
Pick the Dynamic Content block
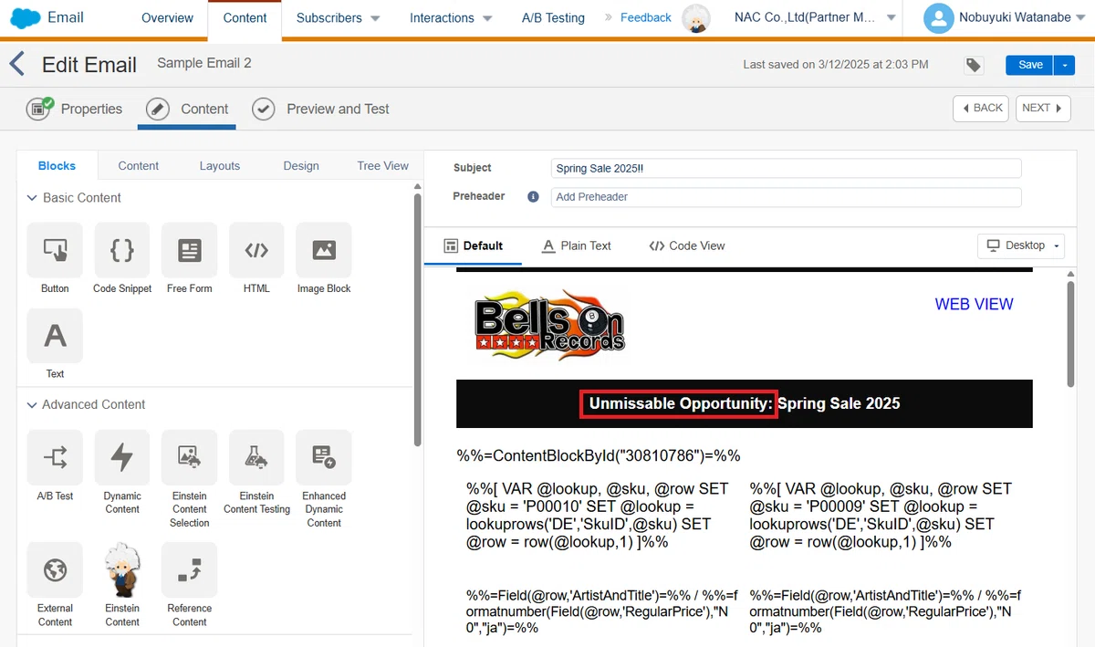pyautogui.click(x=122, y=473)
